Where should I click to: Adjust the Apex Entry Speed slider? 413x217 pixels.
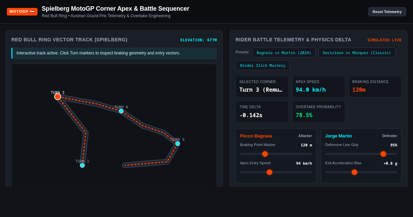276,172
